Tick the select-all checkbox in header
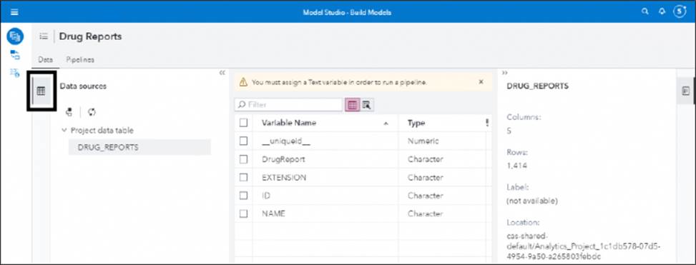Screen dimensions: 696x265 (243, 123)
